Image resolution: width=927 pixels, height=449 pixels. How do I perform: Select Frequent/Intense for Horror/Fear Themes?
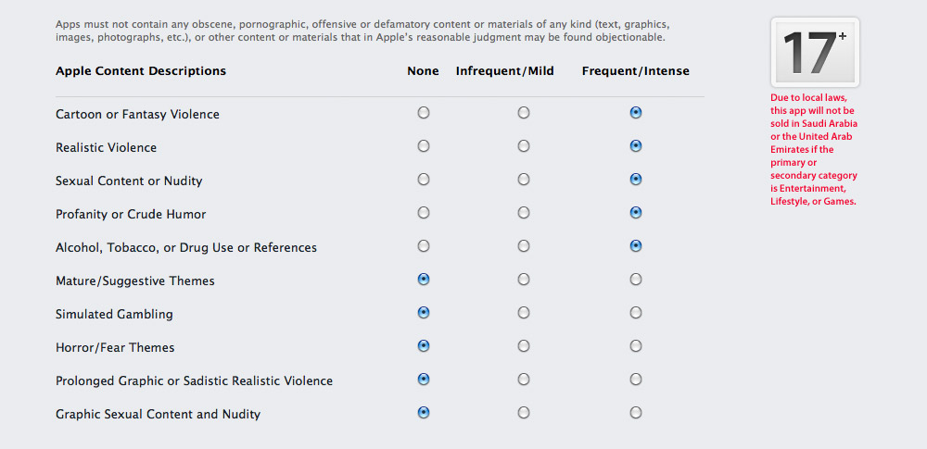636,346
